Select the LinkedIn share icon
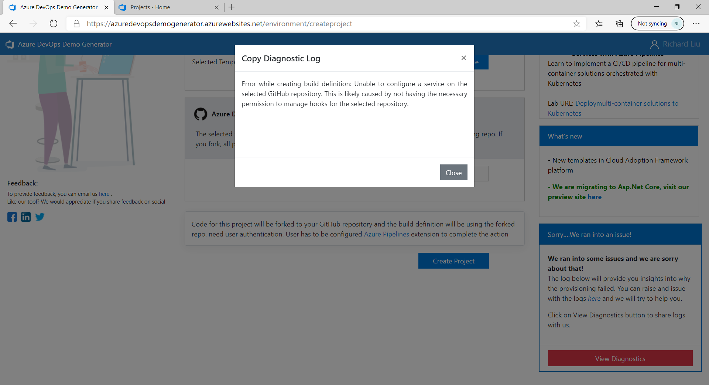This screenshot has width=709, height=385. [x=25, y=217]
